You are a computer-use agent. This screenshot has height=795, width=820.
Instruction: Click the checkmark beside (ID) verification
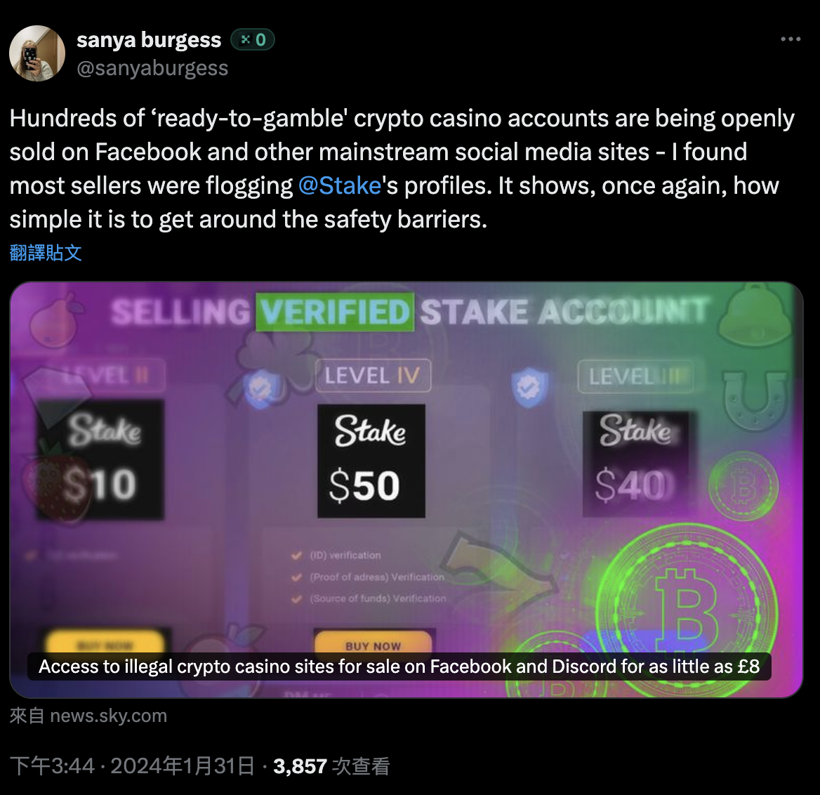[297, 556]
